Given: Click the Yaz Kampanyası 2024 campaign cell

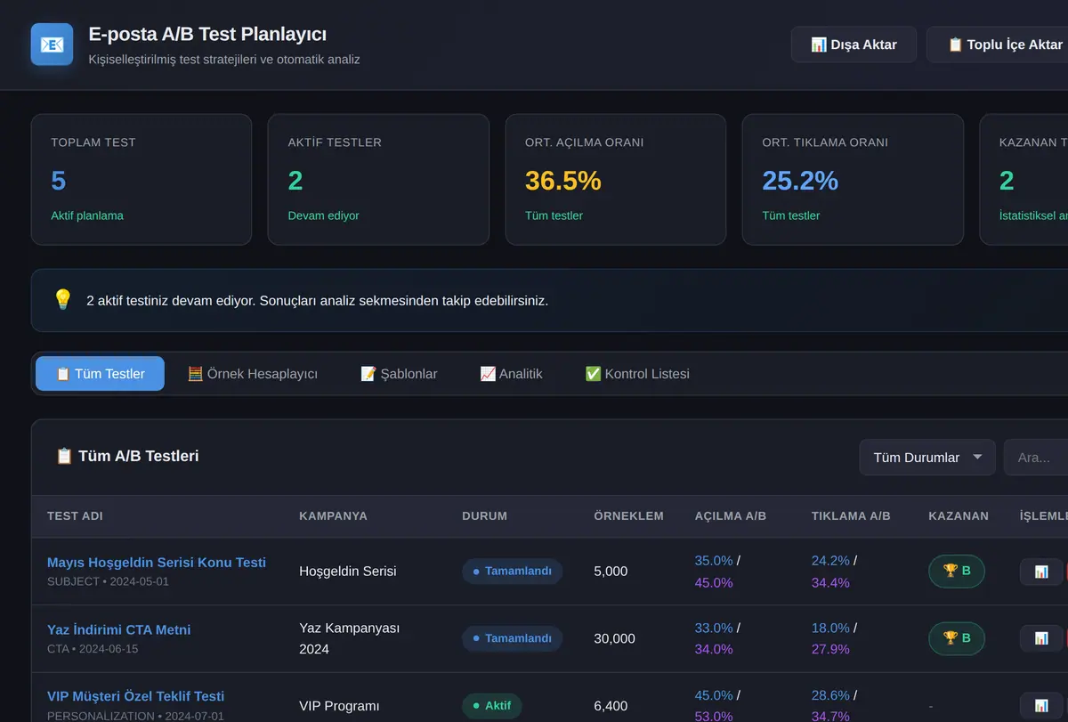Looking at the screenshot, I should 350,639.
